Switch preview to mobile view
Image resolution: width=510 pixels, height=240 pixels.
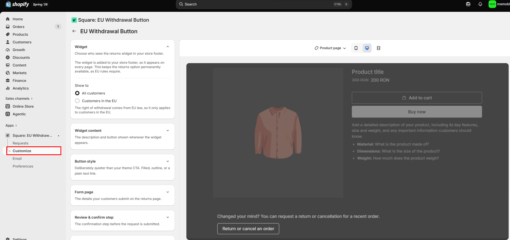356,48
